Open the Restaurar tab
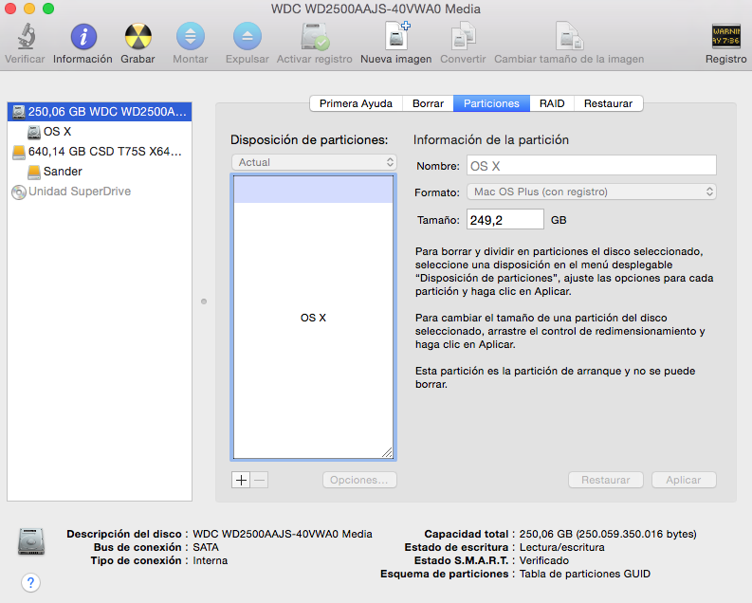This screenshot has width=752, height=603. click(608, 103)
